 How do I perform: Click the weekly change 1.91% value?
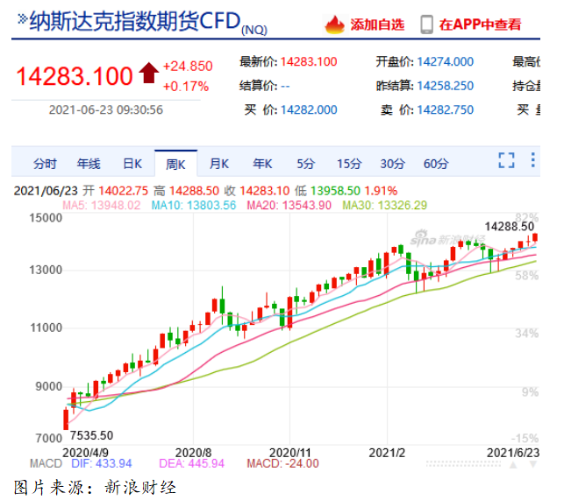[x=381, y=191]
